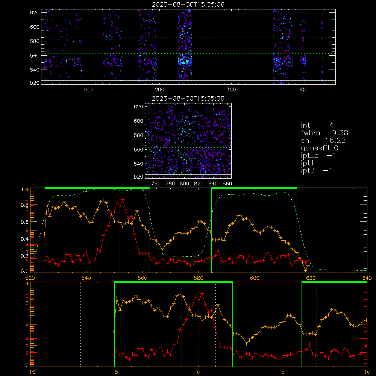Click y-axis label 540 of top plot
This screenshot has height=376, width=376.
(35, 70)
